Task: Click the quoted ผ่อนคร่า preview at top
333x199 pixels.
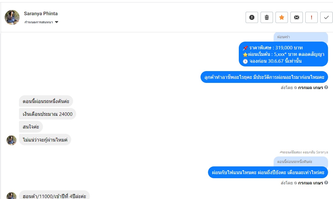Action: pyautogui.click(x=300, y=37)
